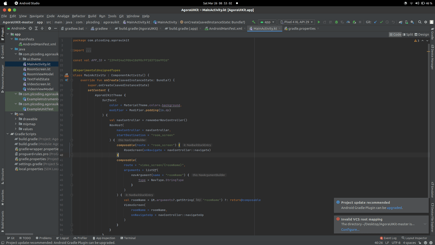The height and width of the screenshot is (245, 435).
Task: Open the app run configuration dropdown
Action: (267, 22)
